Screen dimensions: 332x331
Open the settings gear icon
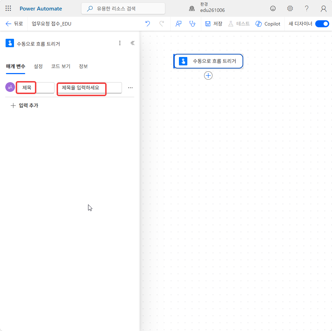click(x=290, y=8)
